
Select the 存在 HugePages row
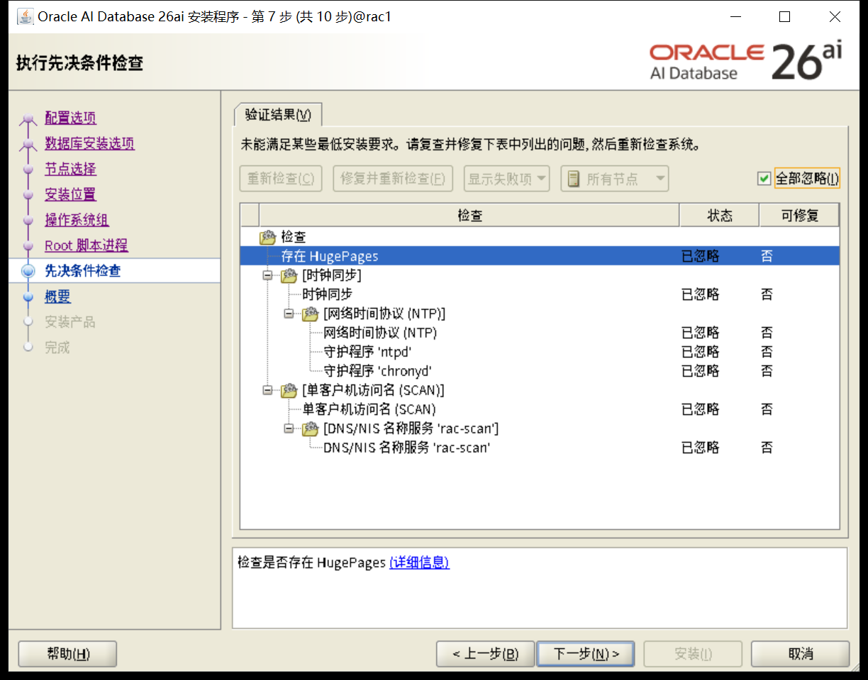540,256
